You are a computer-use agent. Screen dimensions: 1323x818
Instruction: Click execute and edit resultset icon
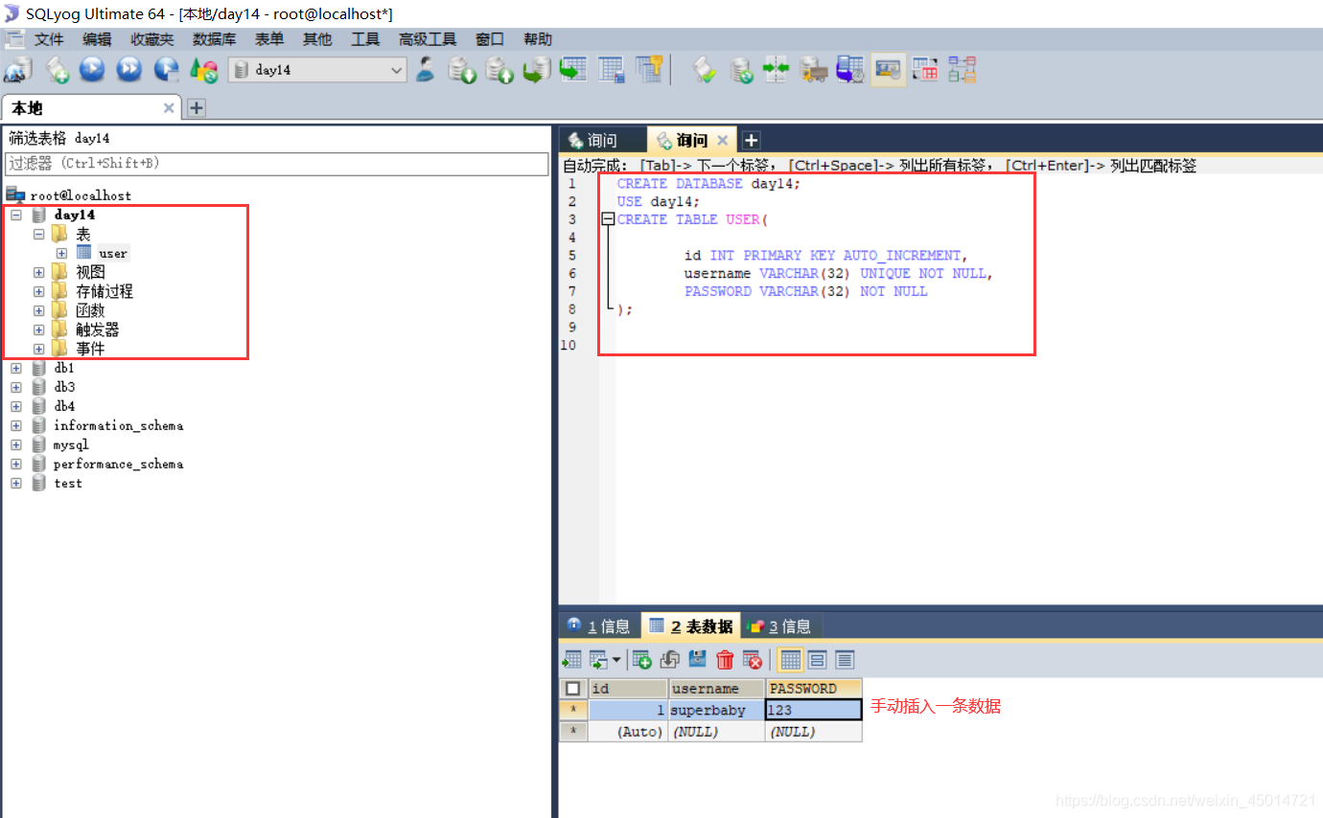click(x=167, y=69)
